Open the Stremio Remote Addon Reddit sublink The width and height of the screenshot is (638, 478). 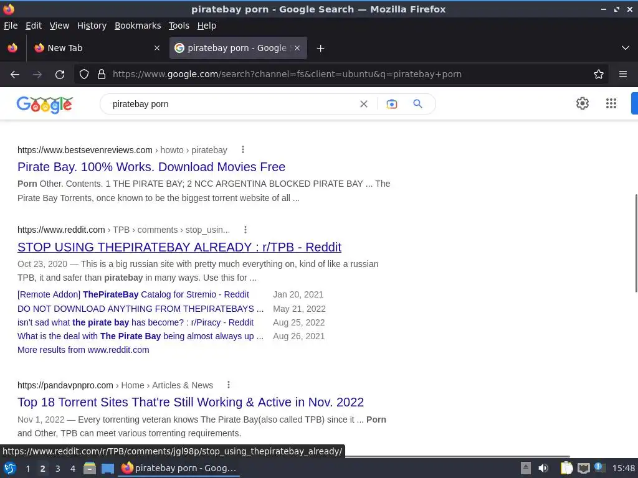(x=133, y=294)
